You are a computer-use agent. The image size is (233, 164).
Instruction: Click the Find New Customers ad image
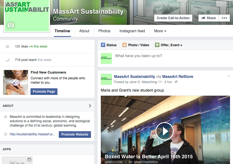pos(15,82)
